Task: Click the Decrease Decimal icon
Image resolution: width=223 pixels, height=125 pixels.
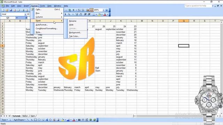Action: pyautogui.click(x=80, y=14)
